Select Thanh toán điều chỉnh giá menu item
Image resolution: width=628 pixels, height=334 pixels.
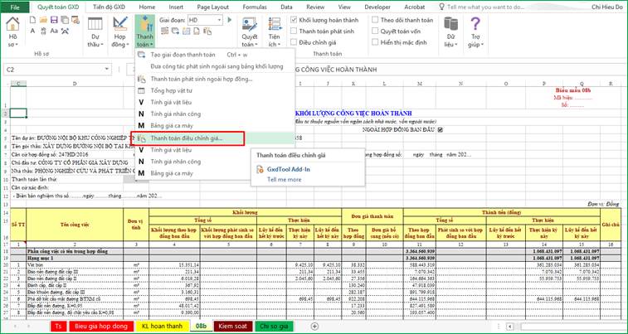[x=192, y=138]
